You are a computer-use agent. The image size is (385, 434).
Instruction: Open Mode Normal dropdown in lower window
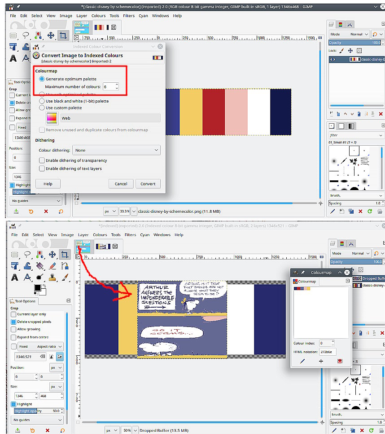pos(351,254)
